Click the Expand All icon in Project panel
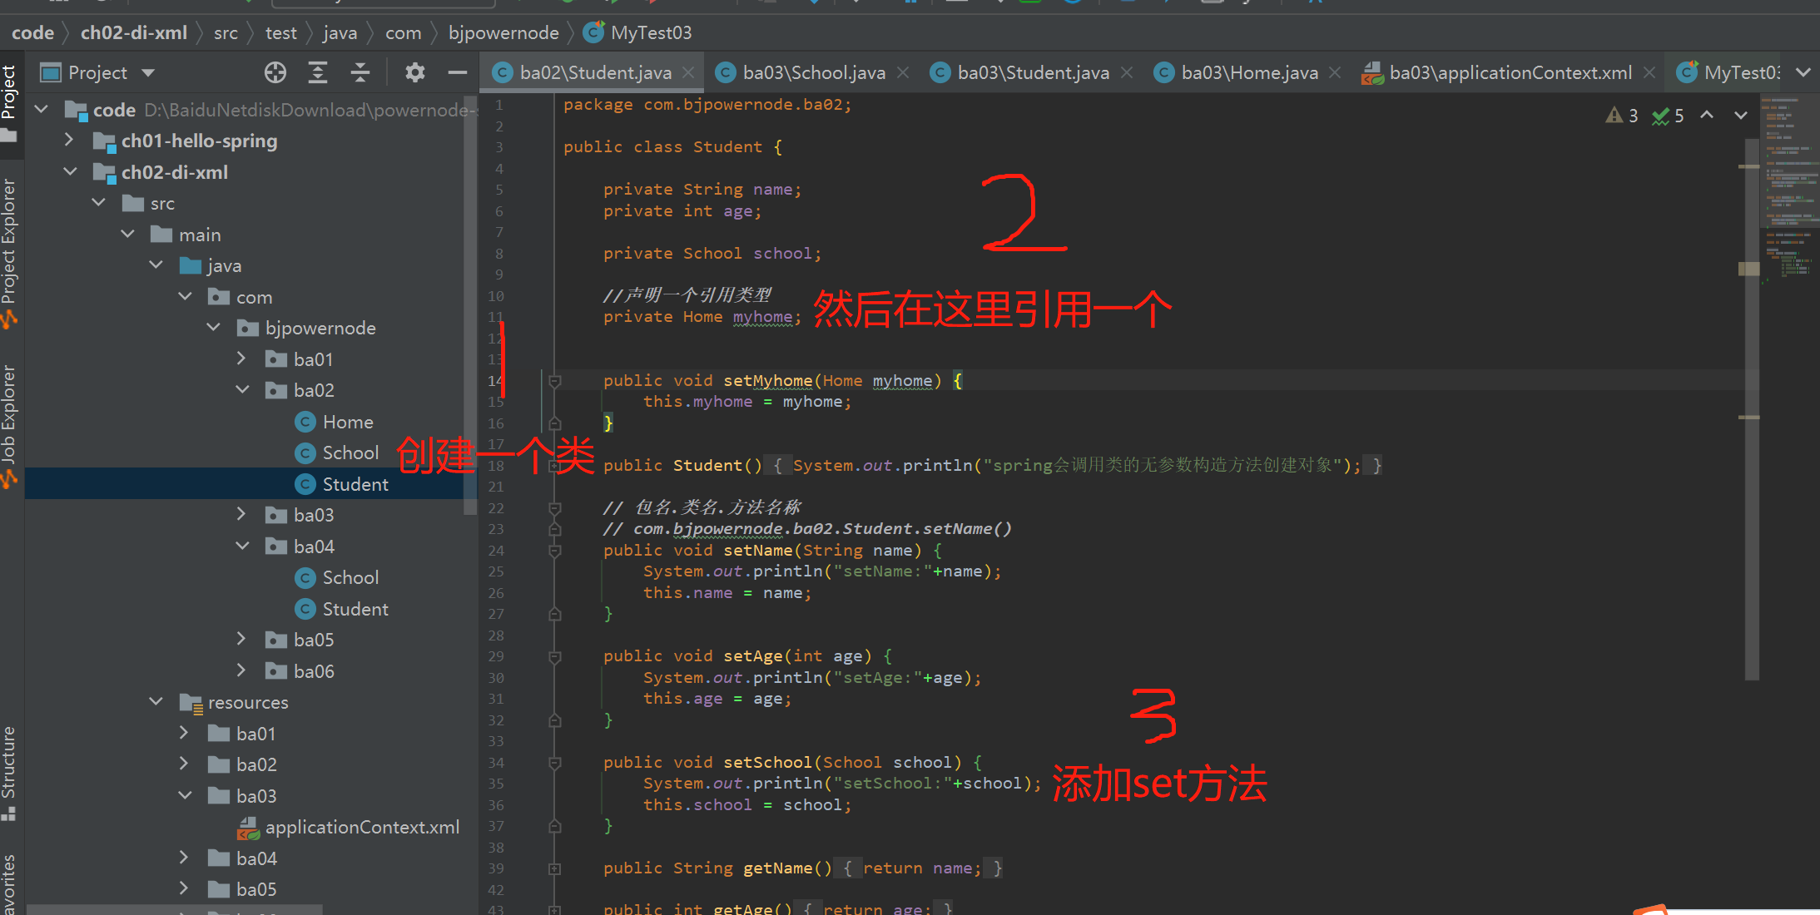The width and height of the screenshot is (1820, 915). [317, 73]
